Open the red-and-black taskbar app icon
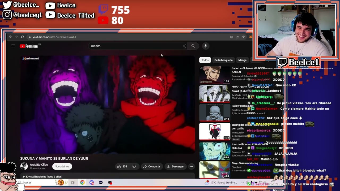The image size is (340, 191). [110, 183]
